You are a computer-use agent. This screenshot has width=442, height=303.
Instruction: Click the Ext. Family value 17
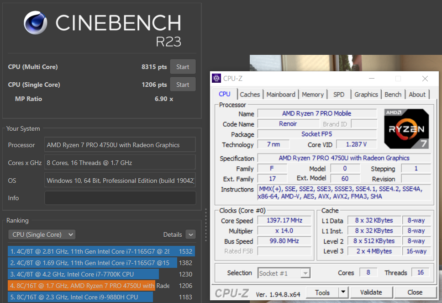click(x=272, y=179)
